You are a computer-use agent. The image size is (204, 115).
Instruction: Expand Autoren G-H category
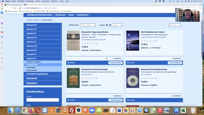click(43, 37)
